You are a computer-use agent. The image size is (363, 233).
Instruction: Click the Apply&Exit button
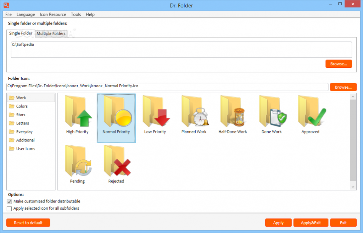[x=311, y=223]
